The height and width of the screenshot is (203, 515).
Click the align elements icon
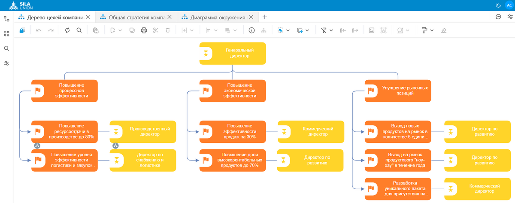coord(209,30)
